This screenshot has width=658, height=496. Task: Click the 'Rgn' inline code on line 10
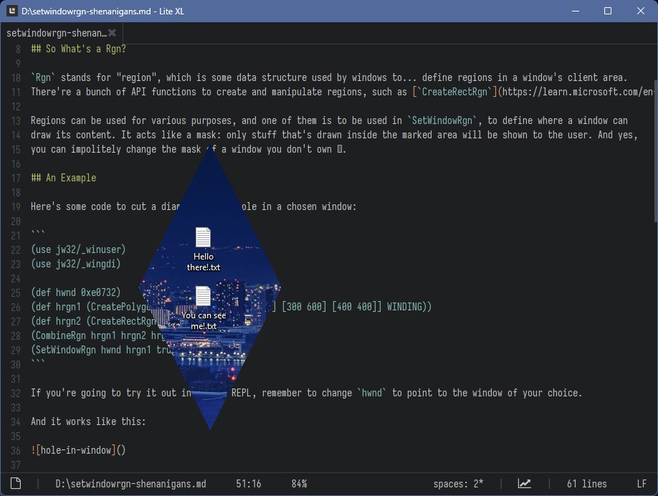(43, 77)
